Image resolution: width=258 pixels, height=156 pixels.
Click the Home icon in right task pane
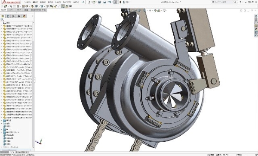256,16
